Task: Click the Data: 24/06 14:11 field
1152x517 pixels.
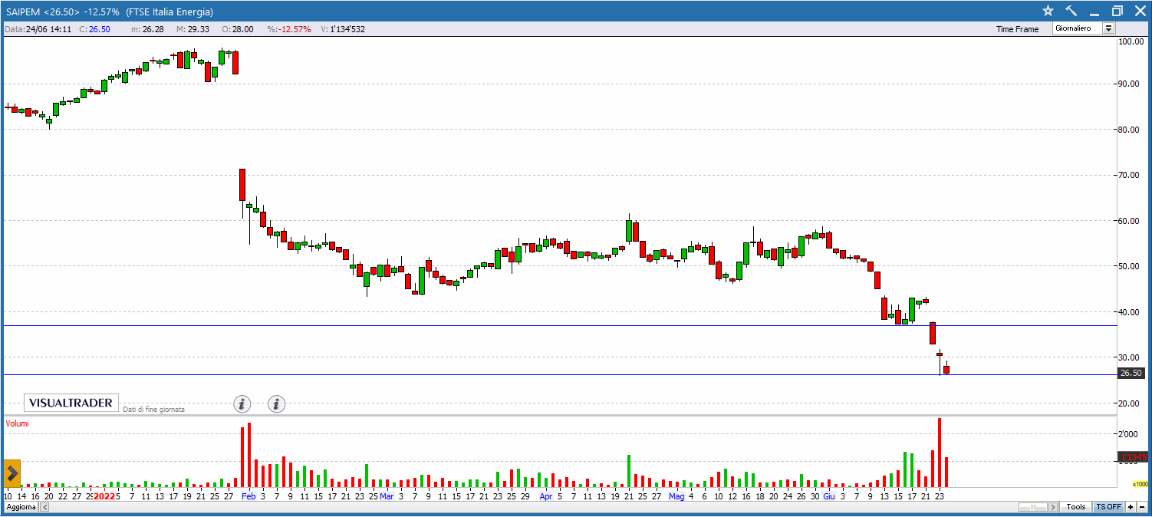Action: click(39, 29)
